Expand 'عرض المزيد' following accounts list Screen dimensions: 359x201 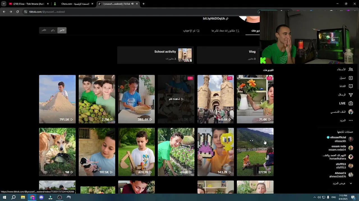pos(342,183)
